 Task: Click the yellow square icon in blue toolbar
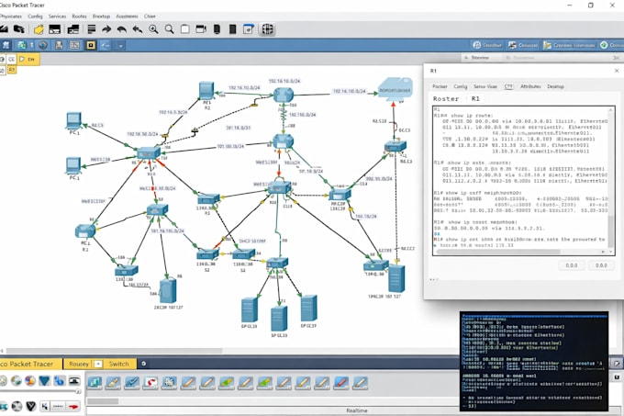point(91,45)
